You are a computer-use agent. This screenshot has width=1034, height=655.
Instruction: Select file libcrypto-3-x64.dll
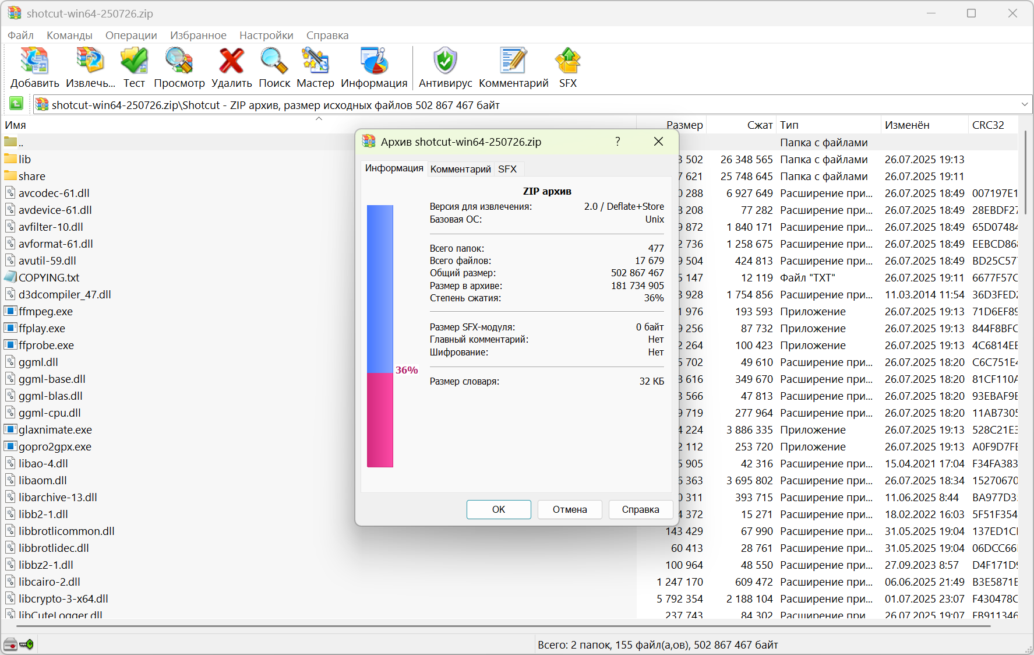63,598
